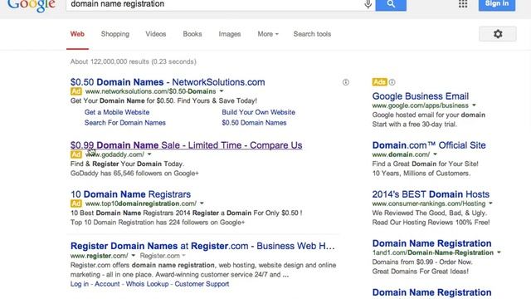Open 2014's BEST Domain Hosts ad
531x299 pixels.
[431, 194]
